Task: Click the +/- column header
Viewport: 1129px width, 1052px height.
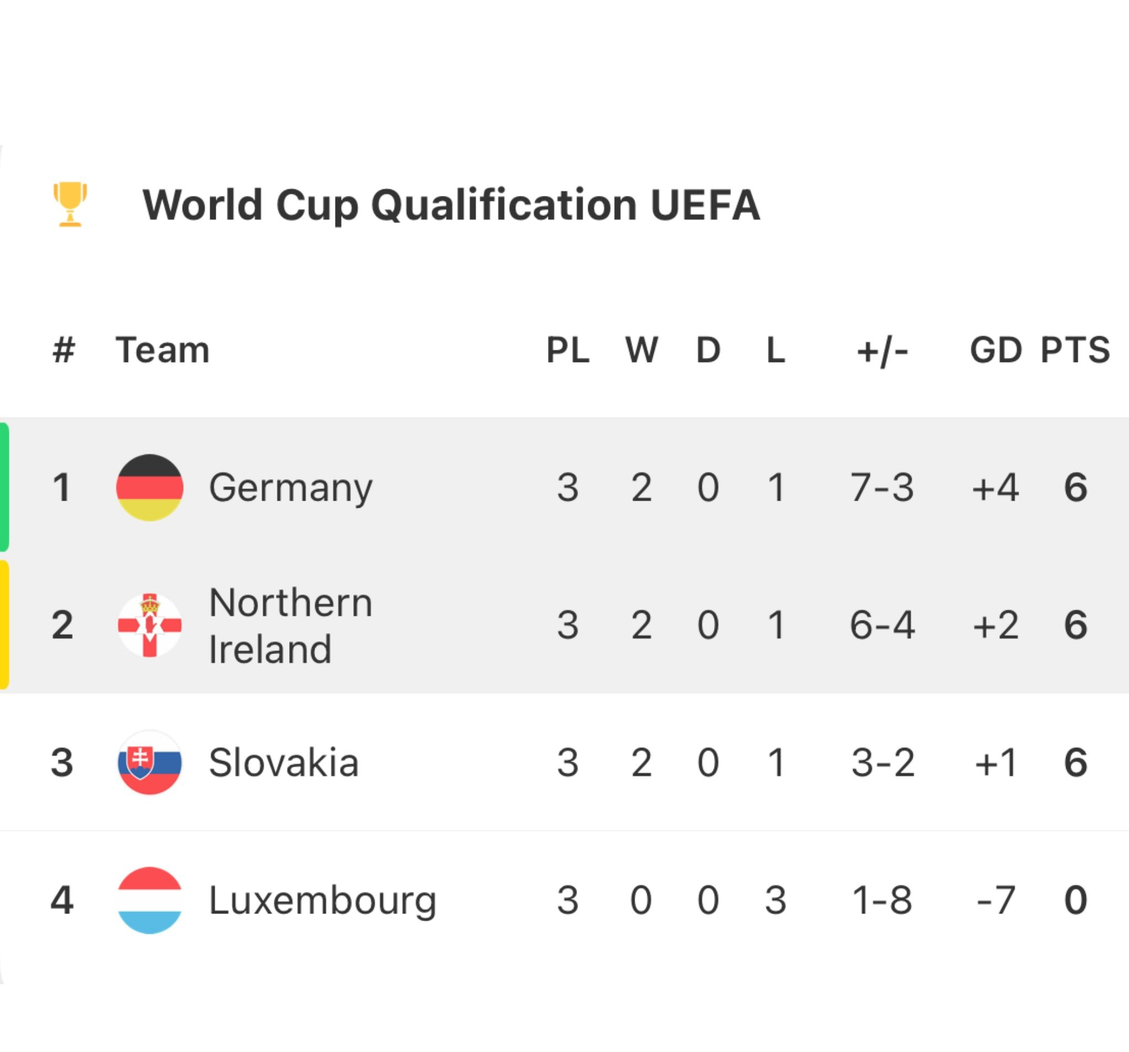Action: point(882,350)
